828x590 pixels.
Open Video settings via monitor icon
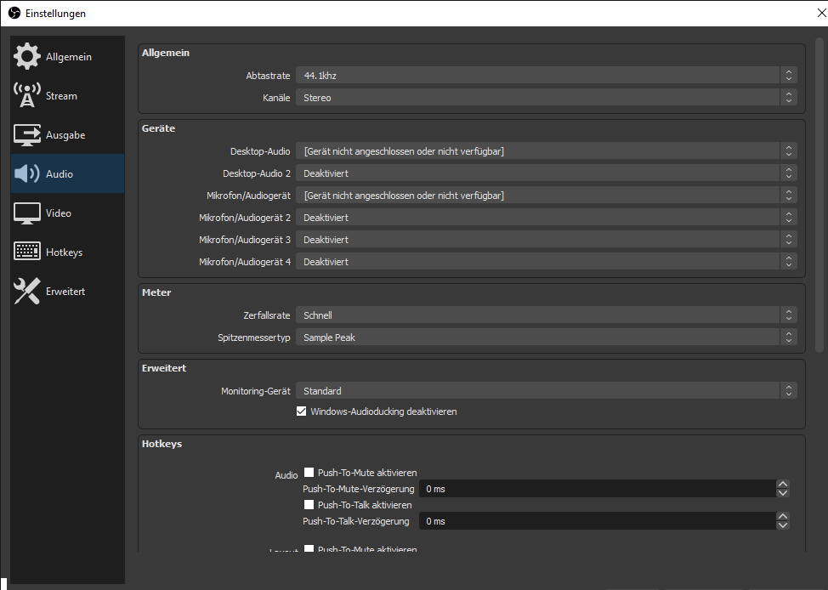click(x=27, y=213)
